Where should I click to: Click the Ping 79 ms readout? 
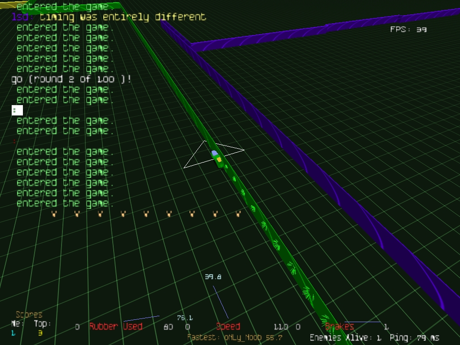414,338
